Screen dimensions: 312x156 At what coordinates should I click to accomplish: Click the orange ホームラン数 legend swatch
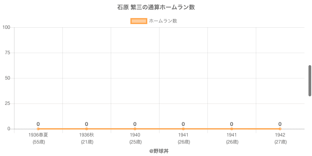138,21
